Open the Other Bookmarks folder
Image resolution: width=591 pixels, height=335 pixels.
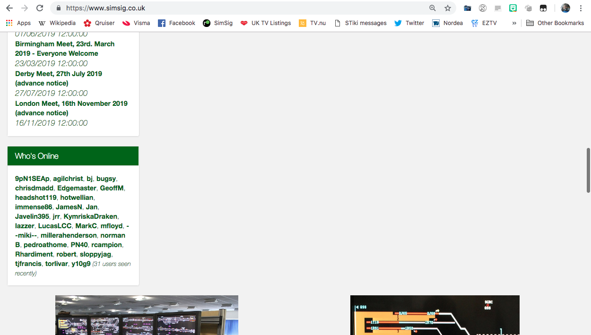tap(555, 23)
